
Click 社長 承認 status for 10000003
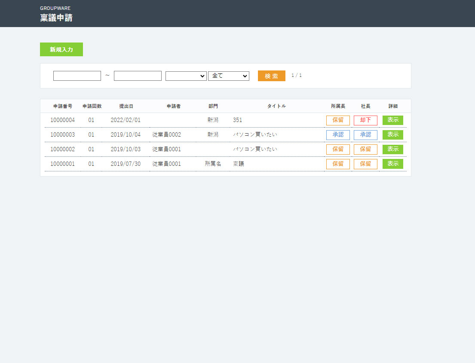pos(365,135)
